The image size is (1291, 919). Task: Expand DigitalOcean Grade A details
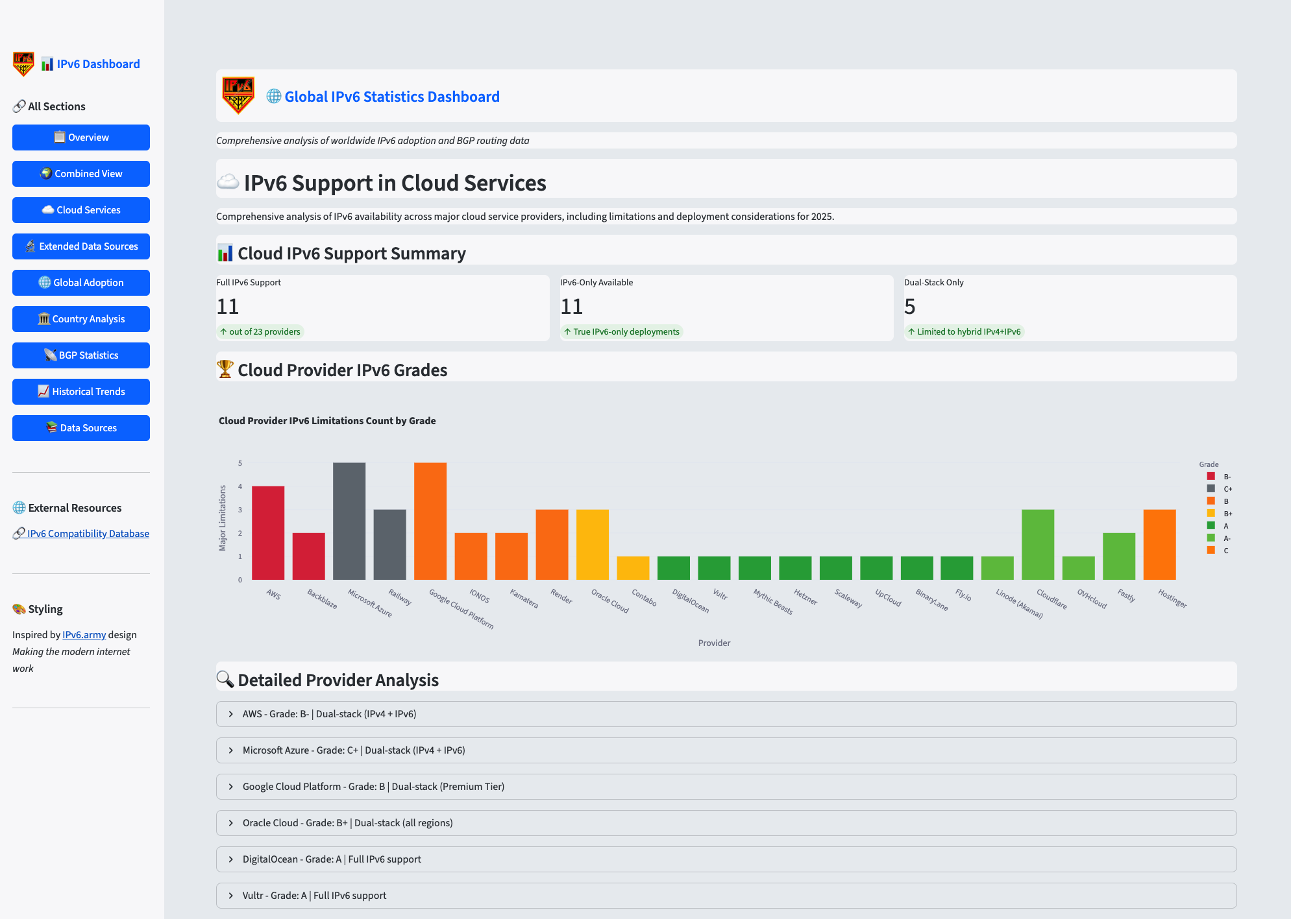point(726,859)
